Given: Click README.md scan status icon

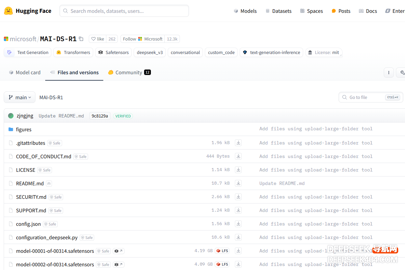Looking at the screenshot, I should 49,184.
